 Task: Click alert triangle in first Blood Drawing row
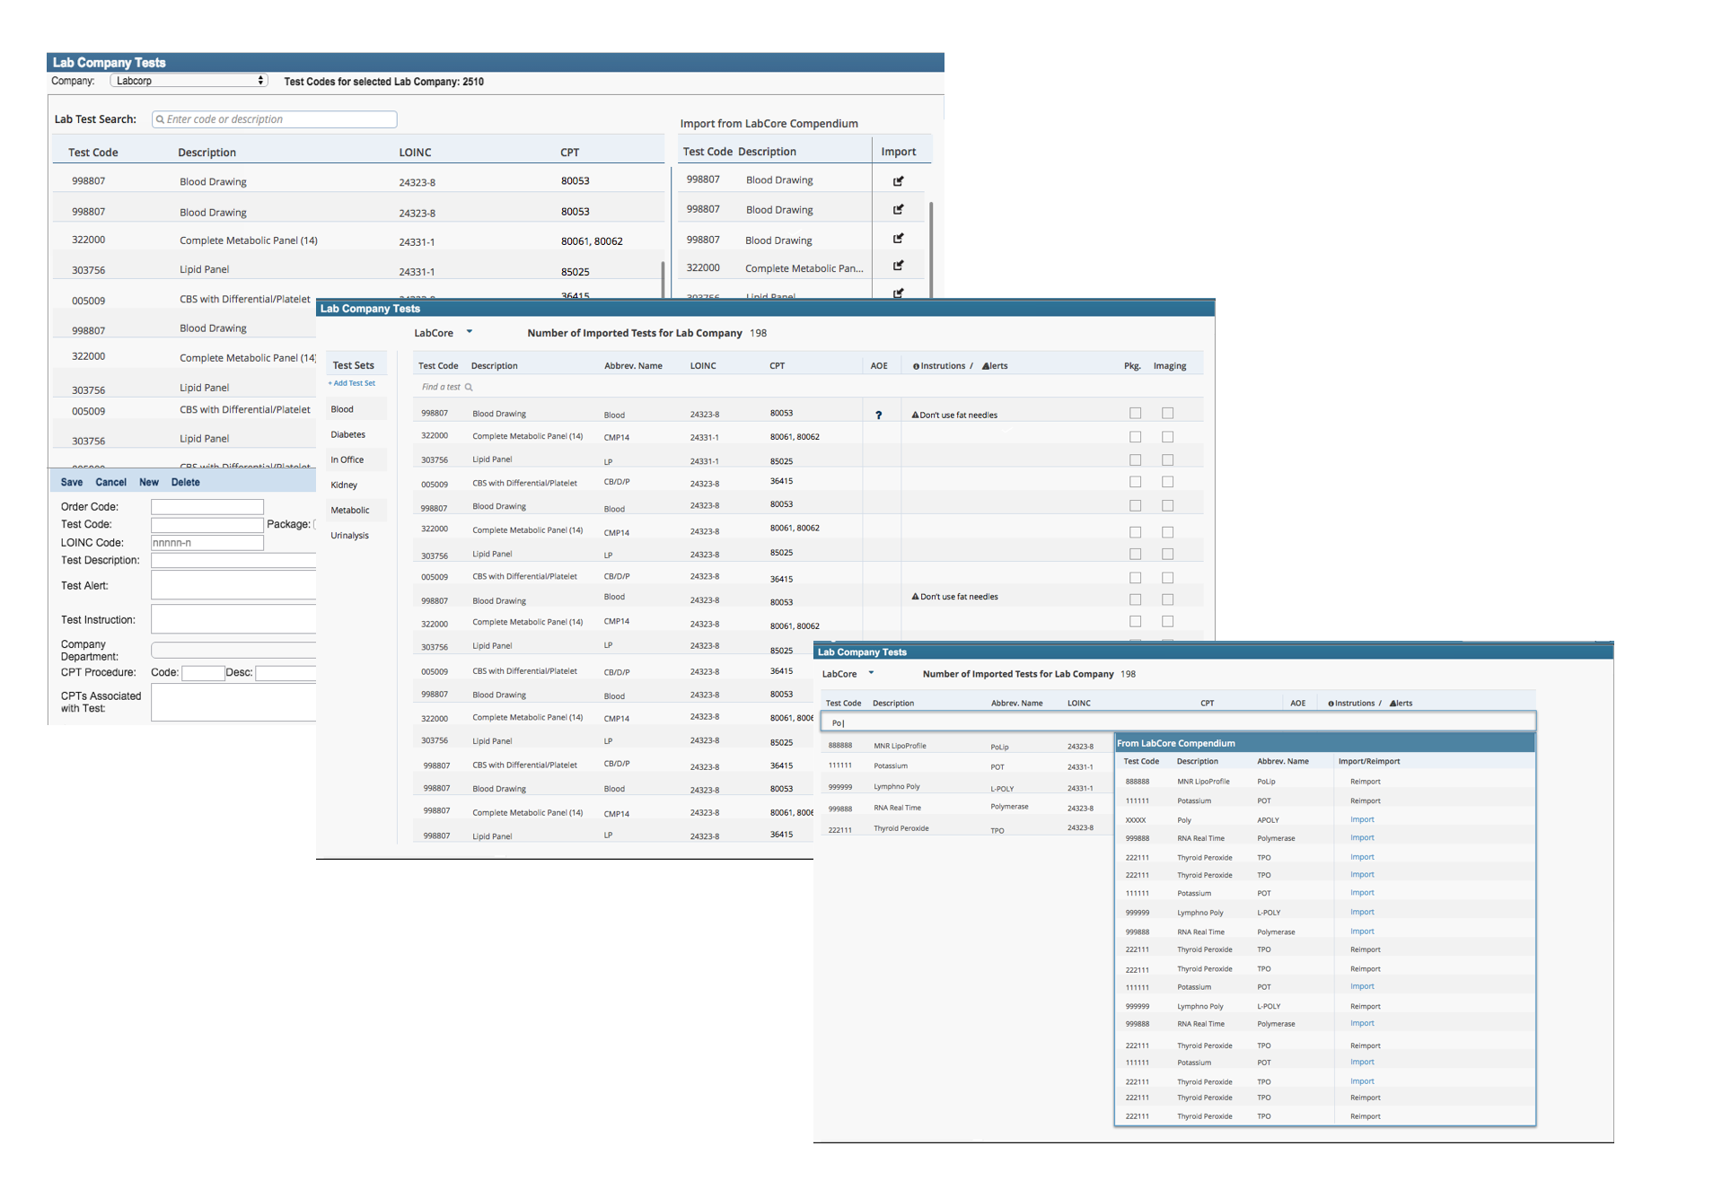tap(915, 415)
